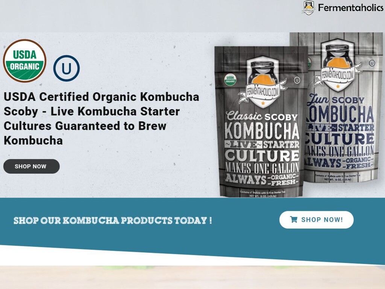This screenshot has width=385, height=289.
Task: Click the Fermentaholics jar logo icon
Action: coord(309,8)
